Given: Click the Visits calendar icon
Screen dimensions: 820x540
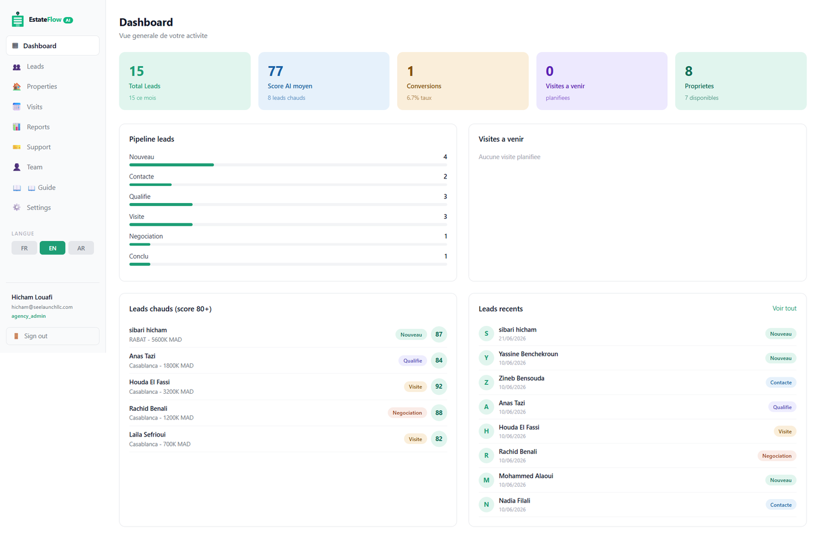Looking at the screenshot, I should click(16, 107).
